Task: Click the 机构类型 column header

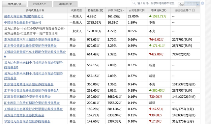Action: pyautogui.click(x=76, y=10)
